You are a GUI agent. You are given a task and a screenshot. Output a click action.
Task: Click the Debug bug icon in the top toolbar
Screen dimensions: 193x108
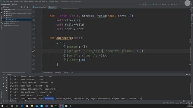153,4
